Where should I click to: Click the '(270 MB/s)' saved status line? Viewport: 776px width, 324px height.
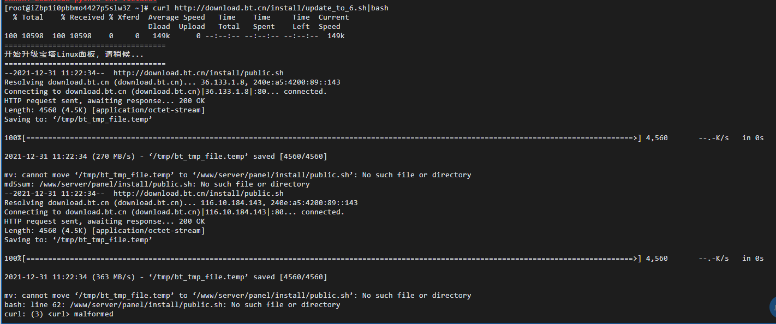(x=166, y=157)
